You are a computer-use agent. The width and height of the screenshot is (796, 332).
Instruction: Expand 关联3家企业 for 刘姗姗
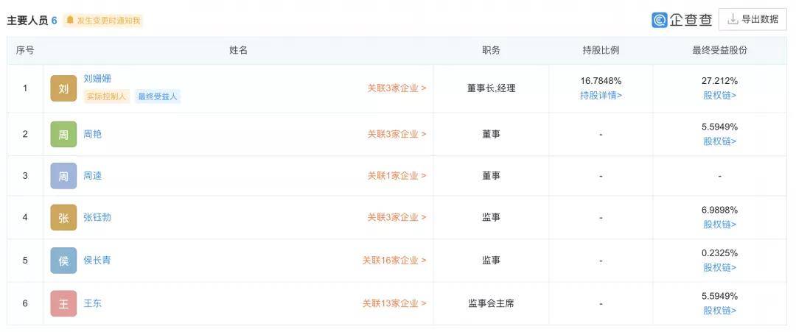coord(397,88)
